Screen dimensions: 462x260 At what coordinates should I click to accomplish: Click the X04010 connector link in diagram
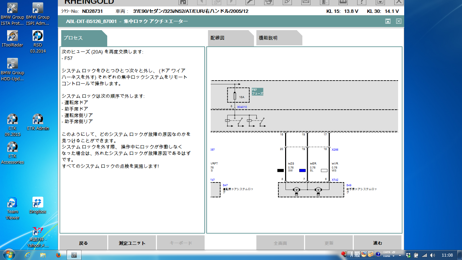242,107
